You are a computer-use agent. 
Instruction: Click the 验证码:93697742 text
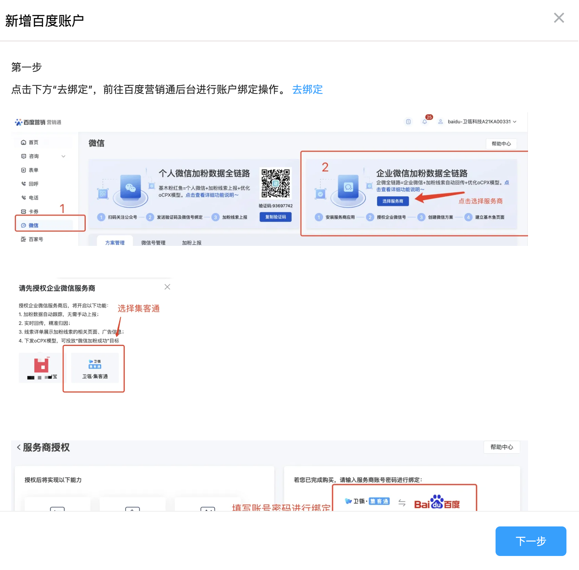click(x=275, y=206)
